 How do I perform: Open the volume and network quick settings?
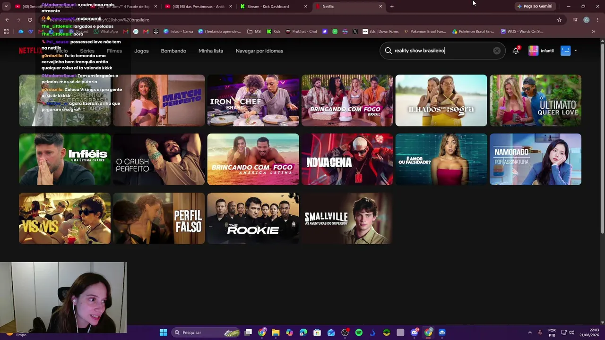[568, 332]
